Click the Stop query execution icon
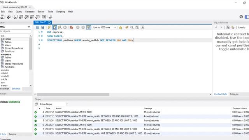 (x=65, y=28)
